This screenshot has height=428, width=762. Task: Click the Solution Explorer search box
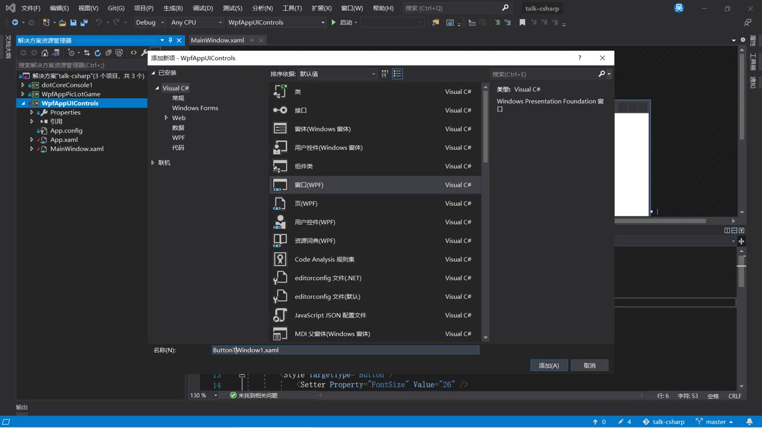pos(82,65)
